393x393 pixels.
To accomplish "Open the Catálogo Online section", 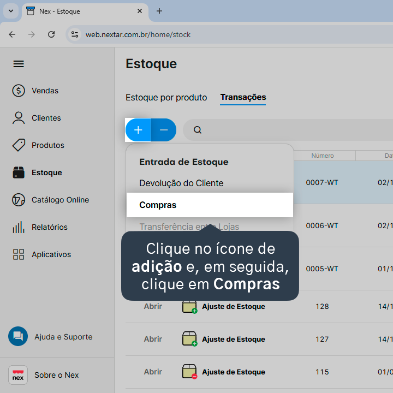I will (x=60, y=200).
